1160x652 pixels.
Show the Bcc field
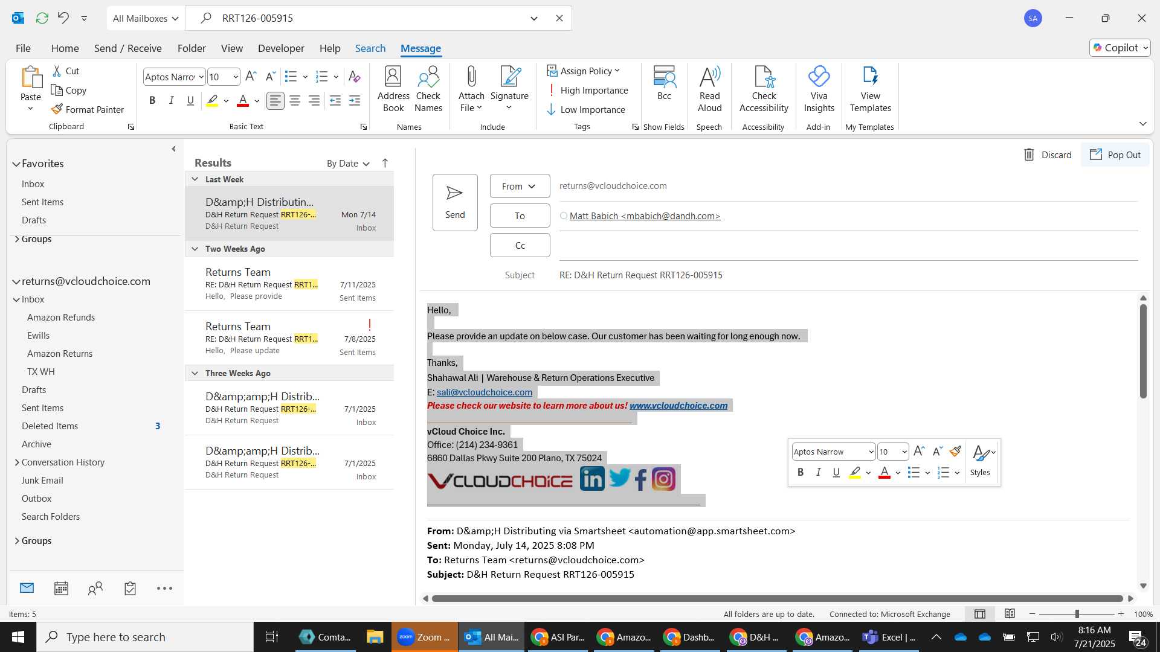[664, 83]
